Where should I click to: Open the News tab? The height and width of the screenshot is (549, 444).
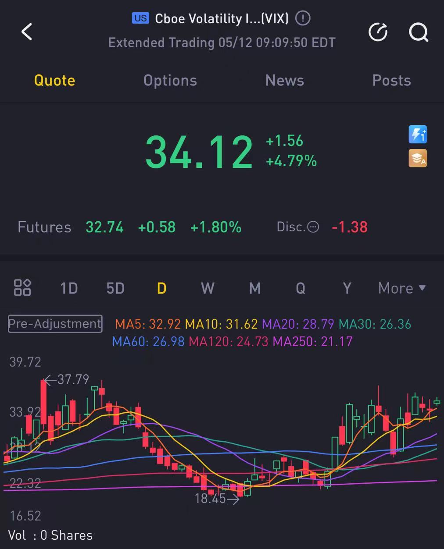(x=285, y=81)
